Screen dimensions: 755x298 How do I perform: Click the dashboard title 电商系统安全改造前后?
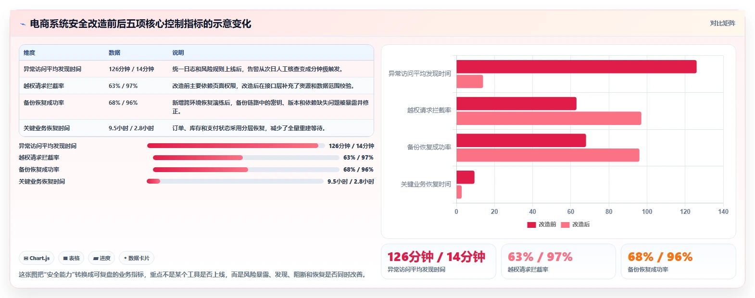[140, 24]
